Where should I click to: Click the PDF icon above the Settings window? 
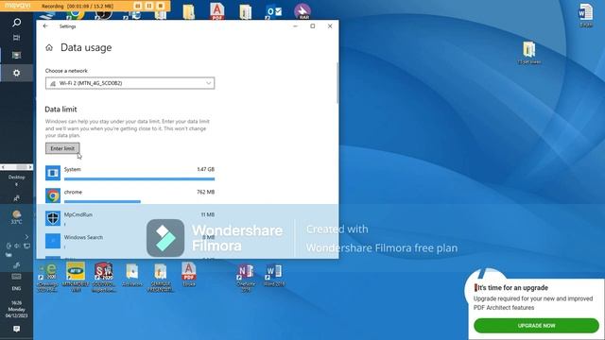(216, 11)
